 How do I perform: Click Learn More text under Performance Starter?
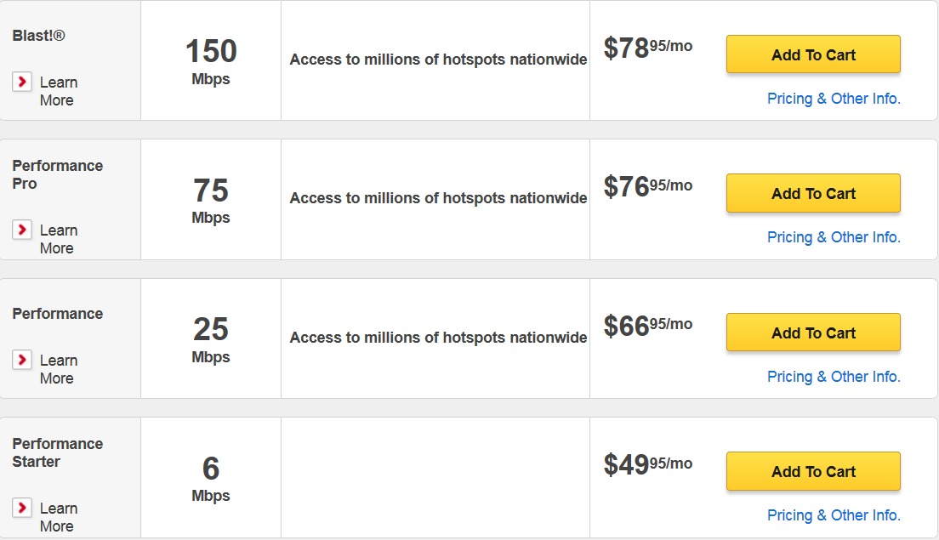tap(58, 517)
